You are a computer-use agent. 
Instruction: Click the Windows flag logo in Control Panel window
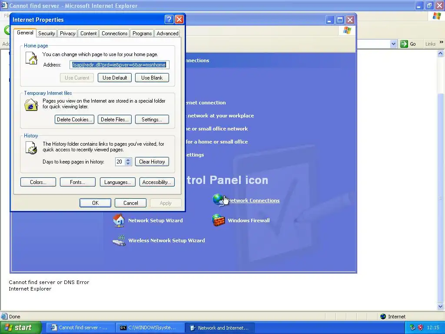click(x=347, y=30)
